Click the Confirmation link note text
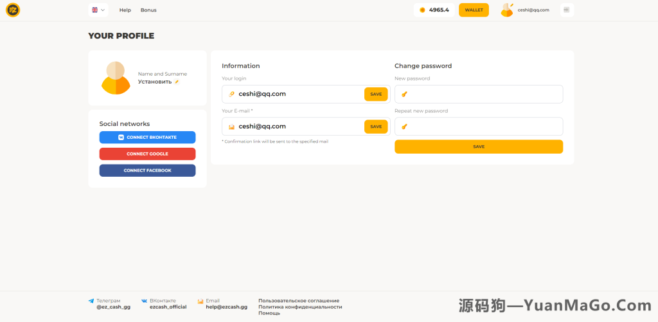Screen dimensions: 658x322 275,141
